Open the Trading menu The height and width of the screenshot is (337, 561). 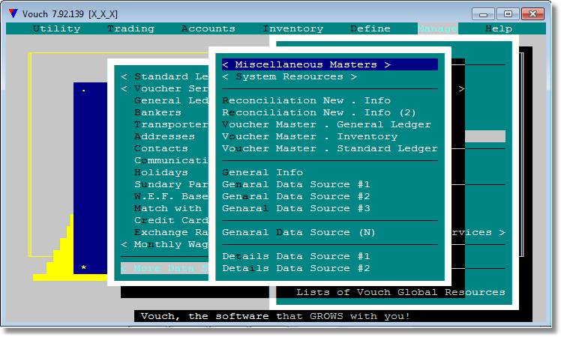pos(131,28)
